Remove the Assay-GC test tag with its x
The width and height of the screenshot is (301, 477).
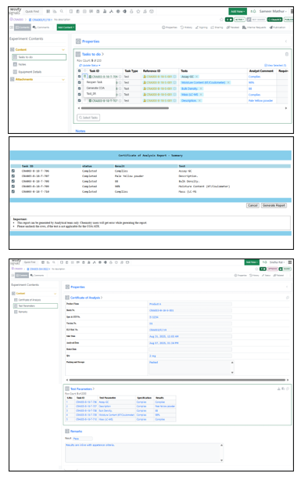(x=197, y=77)
